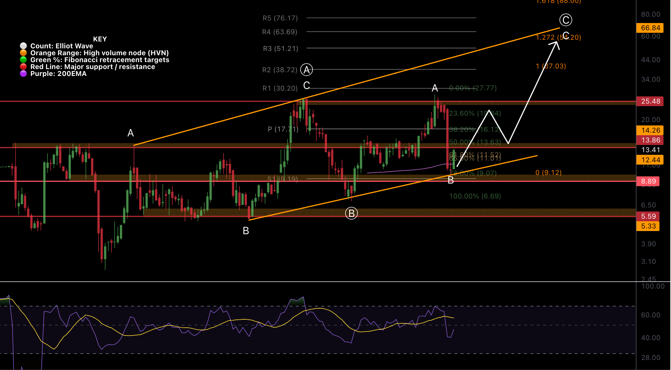Screen dimensions: 671x370
Task: Select the green Fibonacci retracement legend dot
Action: coord(24,60)
